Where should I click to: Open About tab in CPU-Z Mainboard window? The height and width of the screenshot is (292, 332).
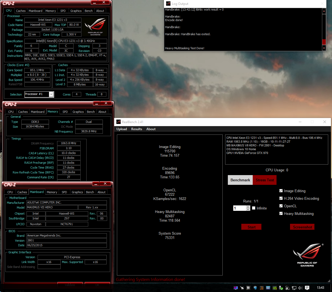(x=101, y=192)
